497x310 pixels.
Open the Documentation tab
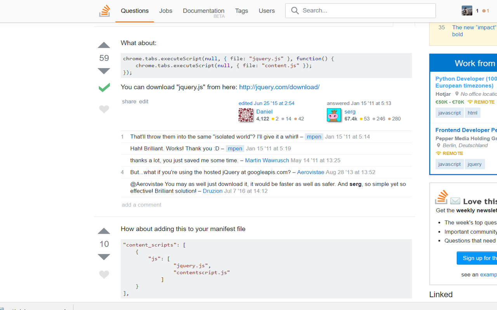click(x=203, y=11)
